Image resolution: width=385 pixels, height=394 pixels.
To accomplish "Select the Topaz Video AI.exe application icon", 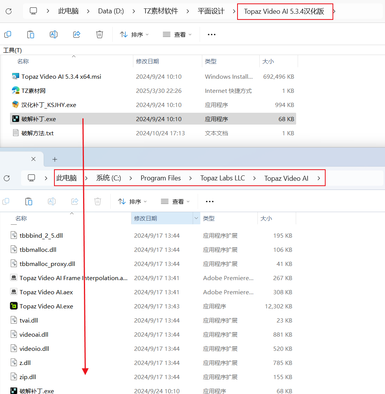I will (14, 306).
